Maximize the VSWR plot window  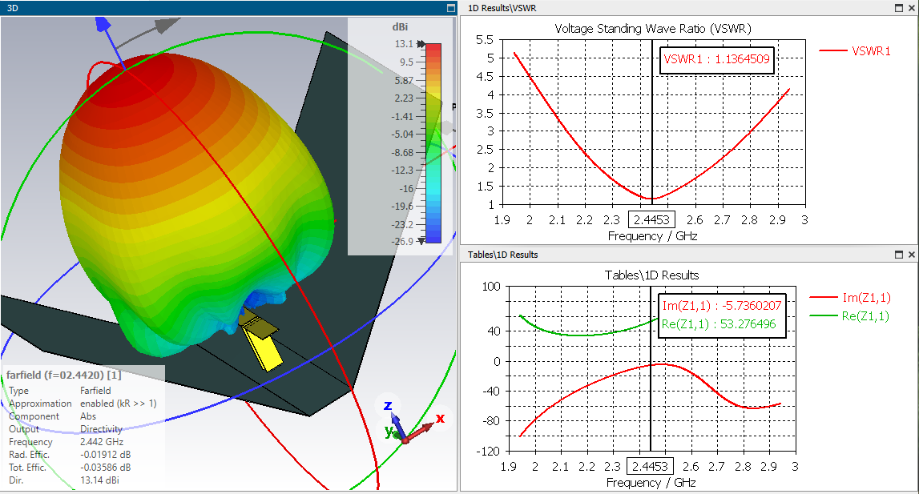click(x=899, y=8)
